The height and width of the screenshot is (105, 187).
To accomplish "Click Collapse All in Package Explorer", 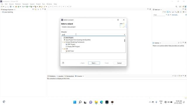I will pos(33,9).
